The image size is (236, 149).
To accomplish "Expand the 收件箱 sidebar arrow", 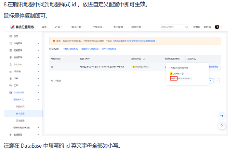I will (38, 71).
